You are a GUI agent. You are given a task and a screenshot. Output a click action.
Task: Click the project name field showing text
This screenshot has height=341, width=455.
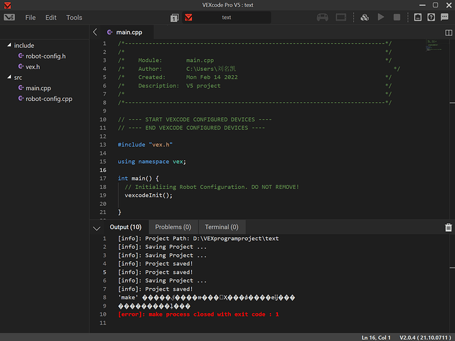[227, 17]
